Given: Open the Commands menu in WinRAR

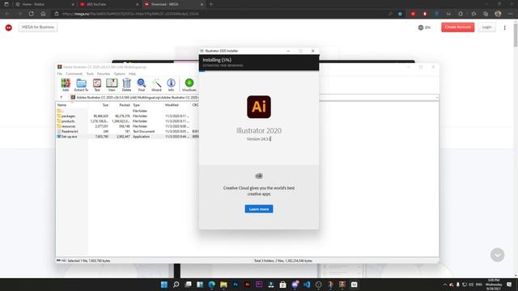Looking at the screenshot, I should (74, 74).
